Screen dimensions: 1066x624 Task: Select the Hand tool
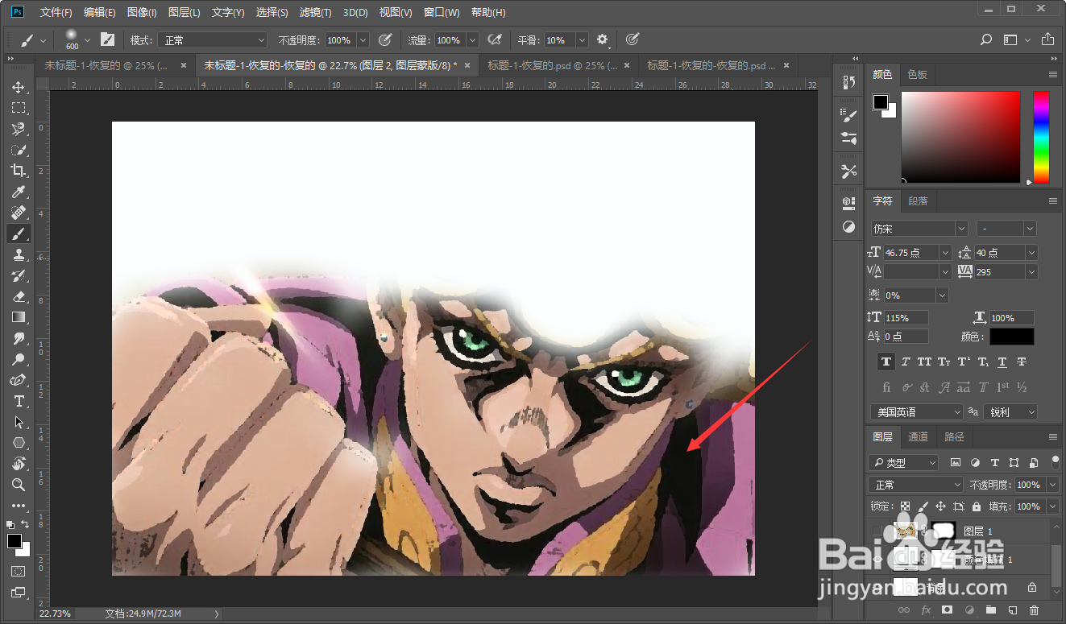18,464
